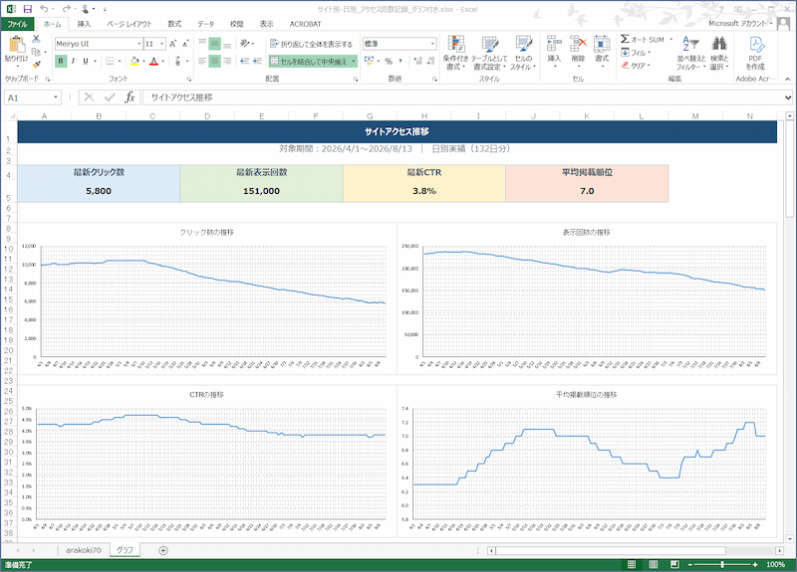Click the zoom slider handle in status bar
The width and height of the screenshot is (797, 572).
pyautogui.click(x=722, y=564)
